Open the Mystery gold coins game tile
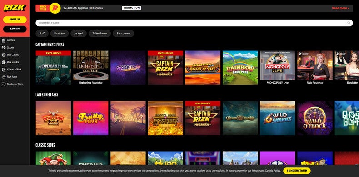This screenshot has height=177, width=359. (165, 118)
